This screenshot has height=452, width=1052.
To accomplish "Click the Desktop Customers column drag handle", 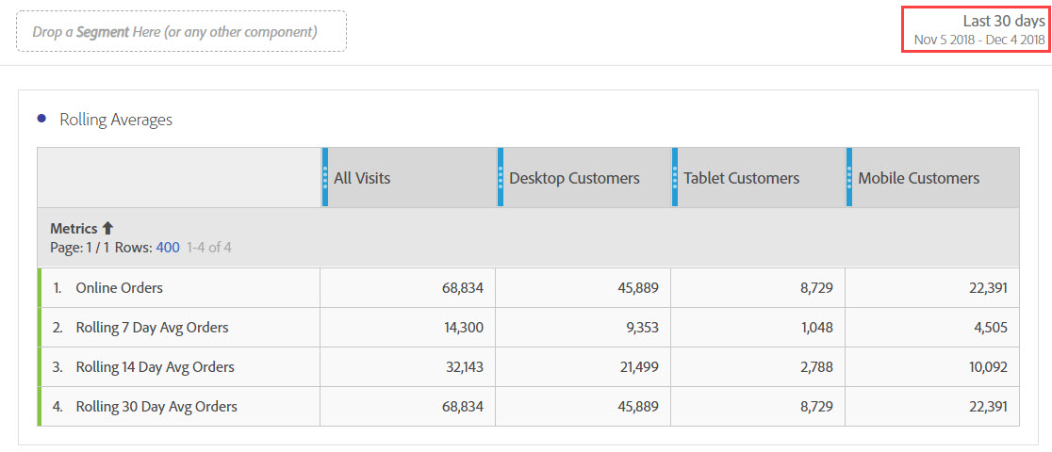I will 501,177.
